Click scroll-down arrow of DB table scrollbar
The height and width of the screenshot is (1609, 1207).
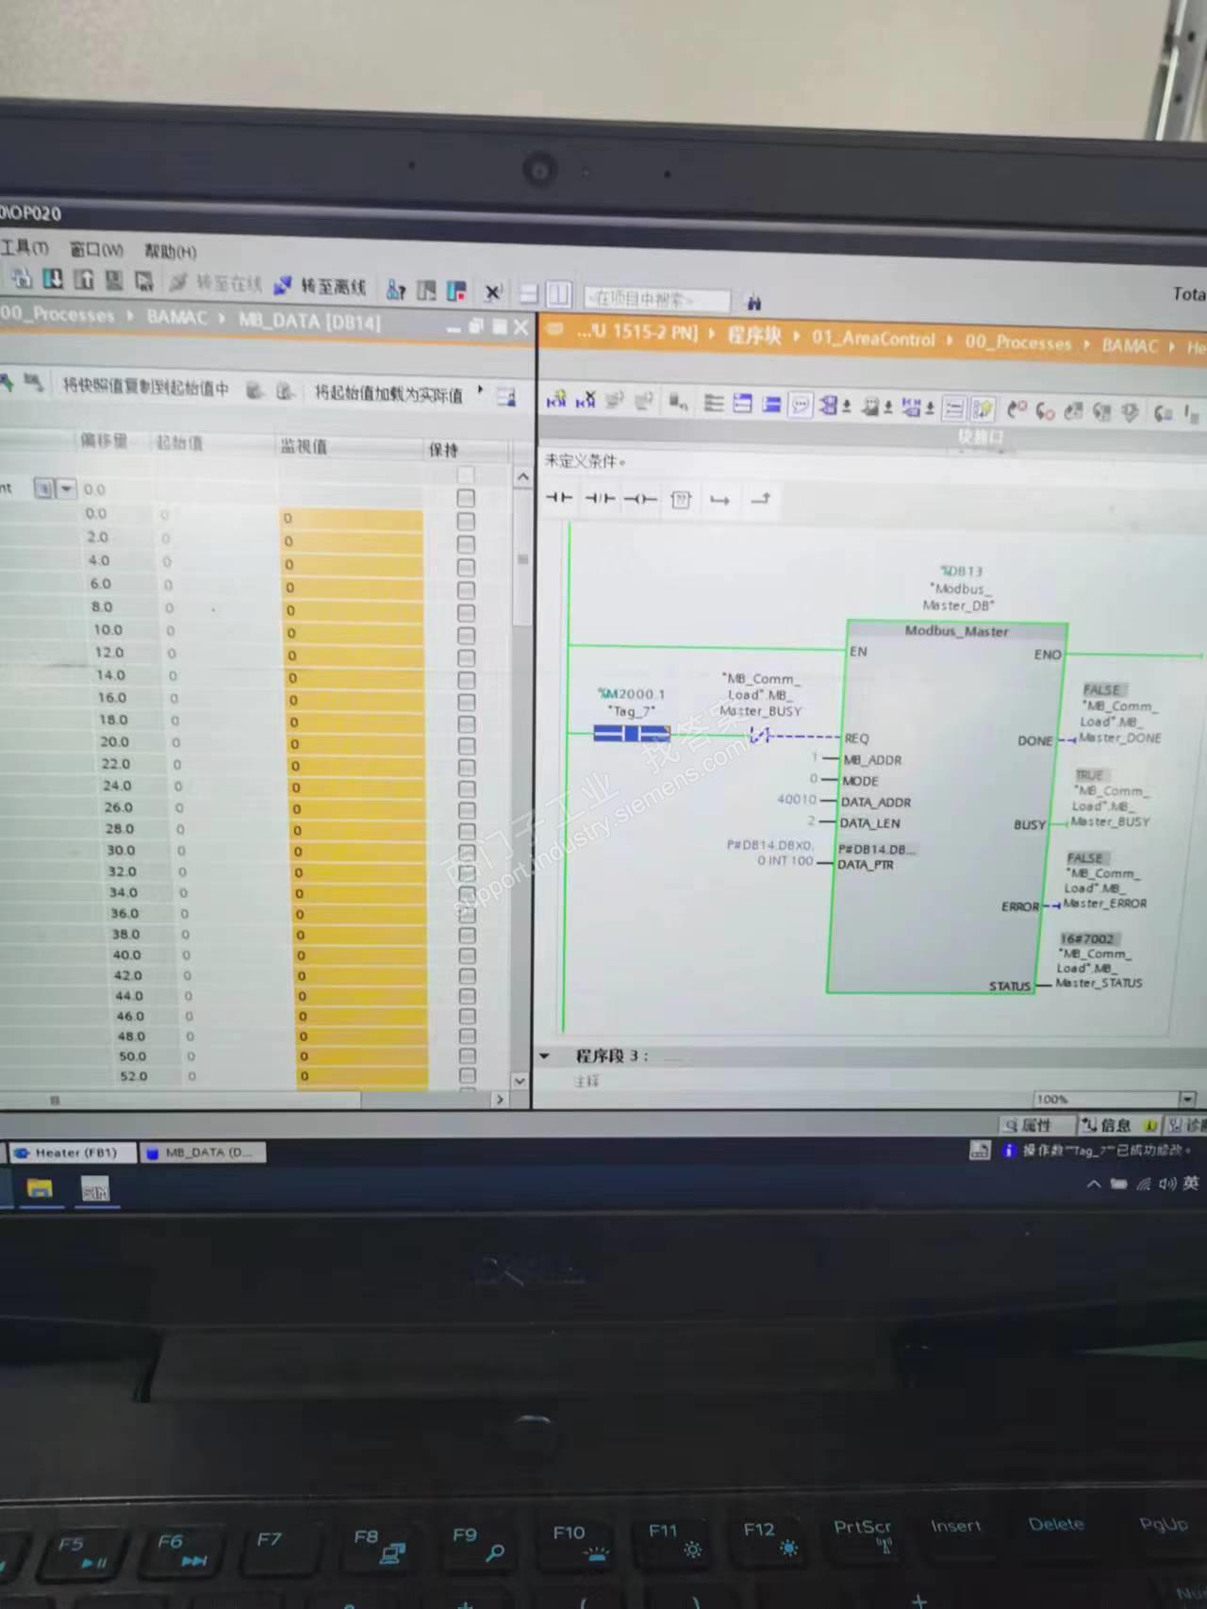click(x=520, y=1081)
